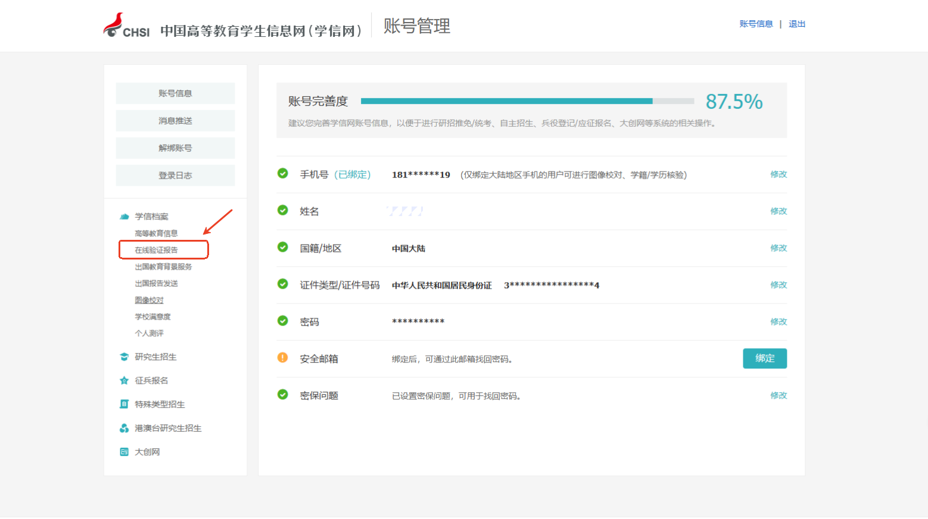
Task: Open 高等教育信息 submenu item
Action: click(x=156, y=233)
